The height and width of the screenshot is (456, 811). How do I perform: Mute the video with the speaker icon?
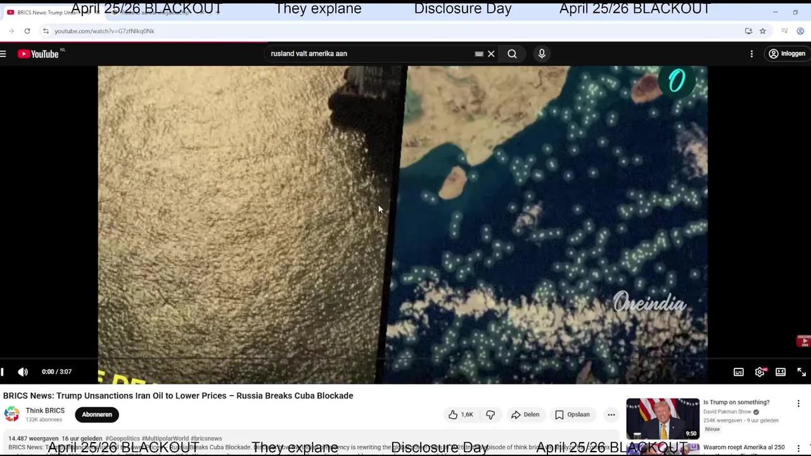click(x=23, y=372)
